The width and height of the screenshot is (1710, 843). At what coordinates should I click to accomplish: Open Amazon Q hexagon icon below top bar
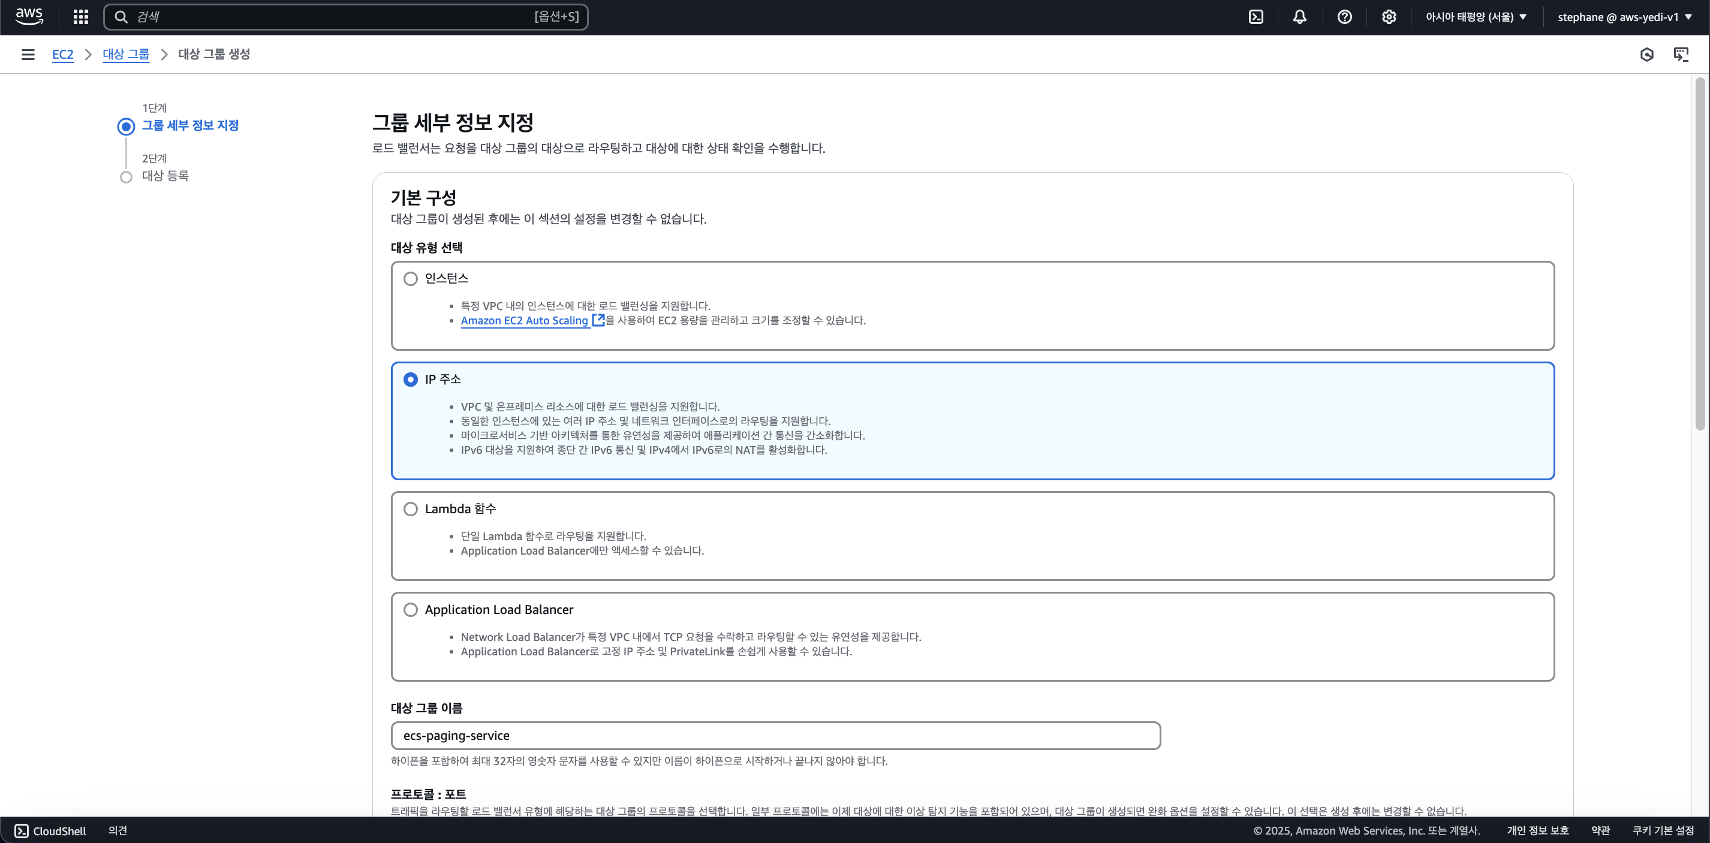(1648, 55)
